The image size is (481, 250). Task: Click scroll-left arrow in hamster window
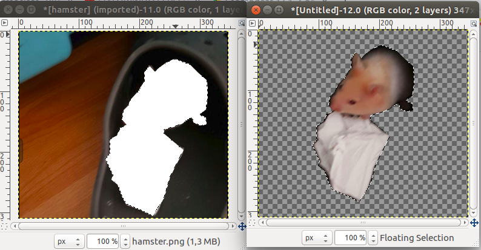pyautogui.click(x=15, y=226)
